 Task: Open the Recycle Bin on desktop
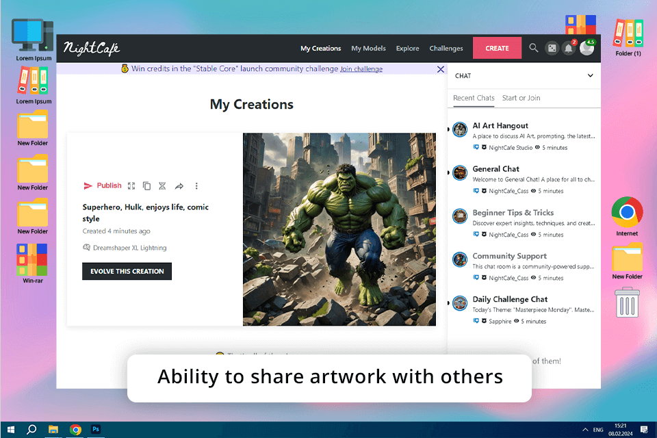tap(627, 302)
